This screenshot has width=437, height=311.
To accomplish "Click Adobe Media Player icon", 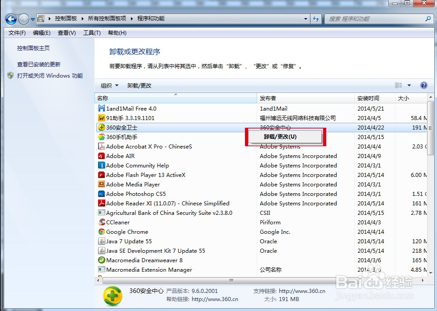I will click(x=101, y=184).
